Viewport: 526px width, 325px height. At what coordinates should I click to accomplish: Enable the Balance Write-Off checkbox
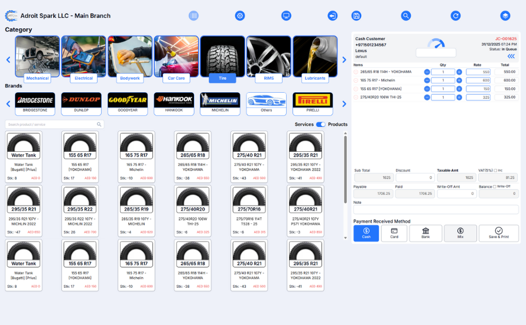click(495, 187)
